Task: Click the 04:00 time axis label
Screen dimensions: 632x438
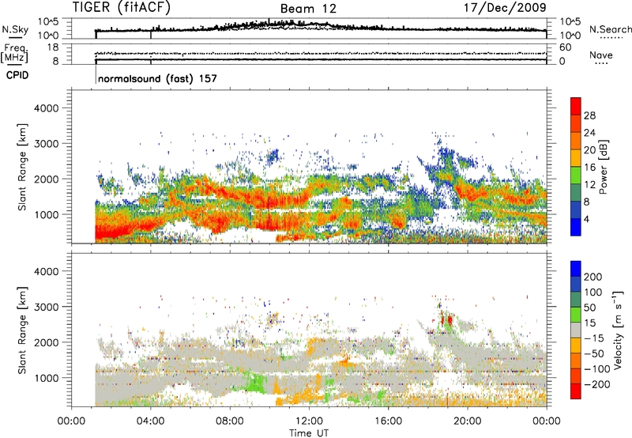Action: 151,421
